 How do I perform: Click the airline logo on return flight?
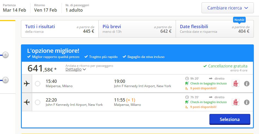coord(235,102)
